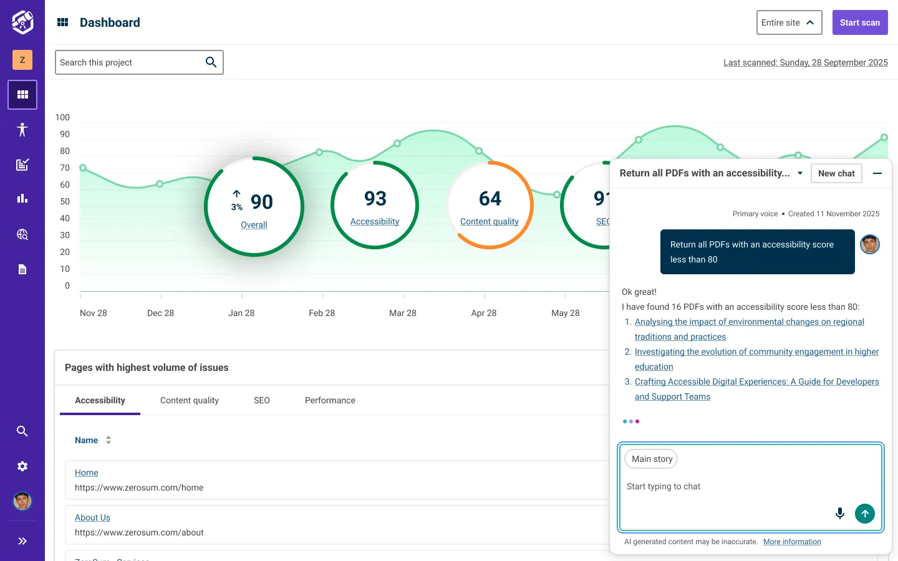Open the More information link
898x561 pixels.
click(x=792, y=542)
